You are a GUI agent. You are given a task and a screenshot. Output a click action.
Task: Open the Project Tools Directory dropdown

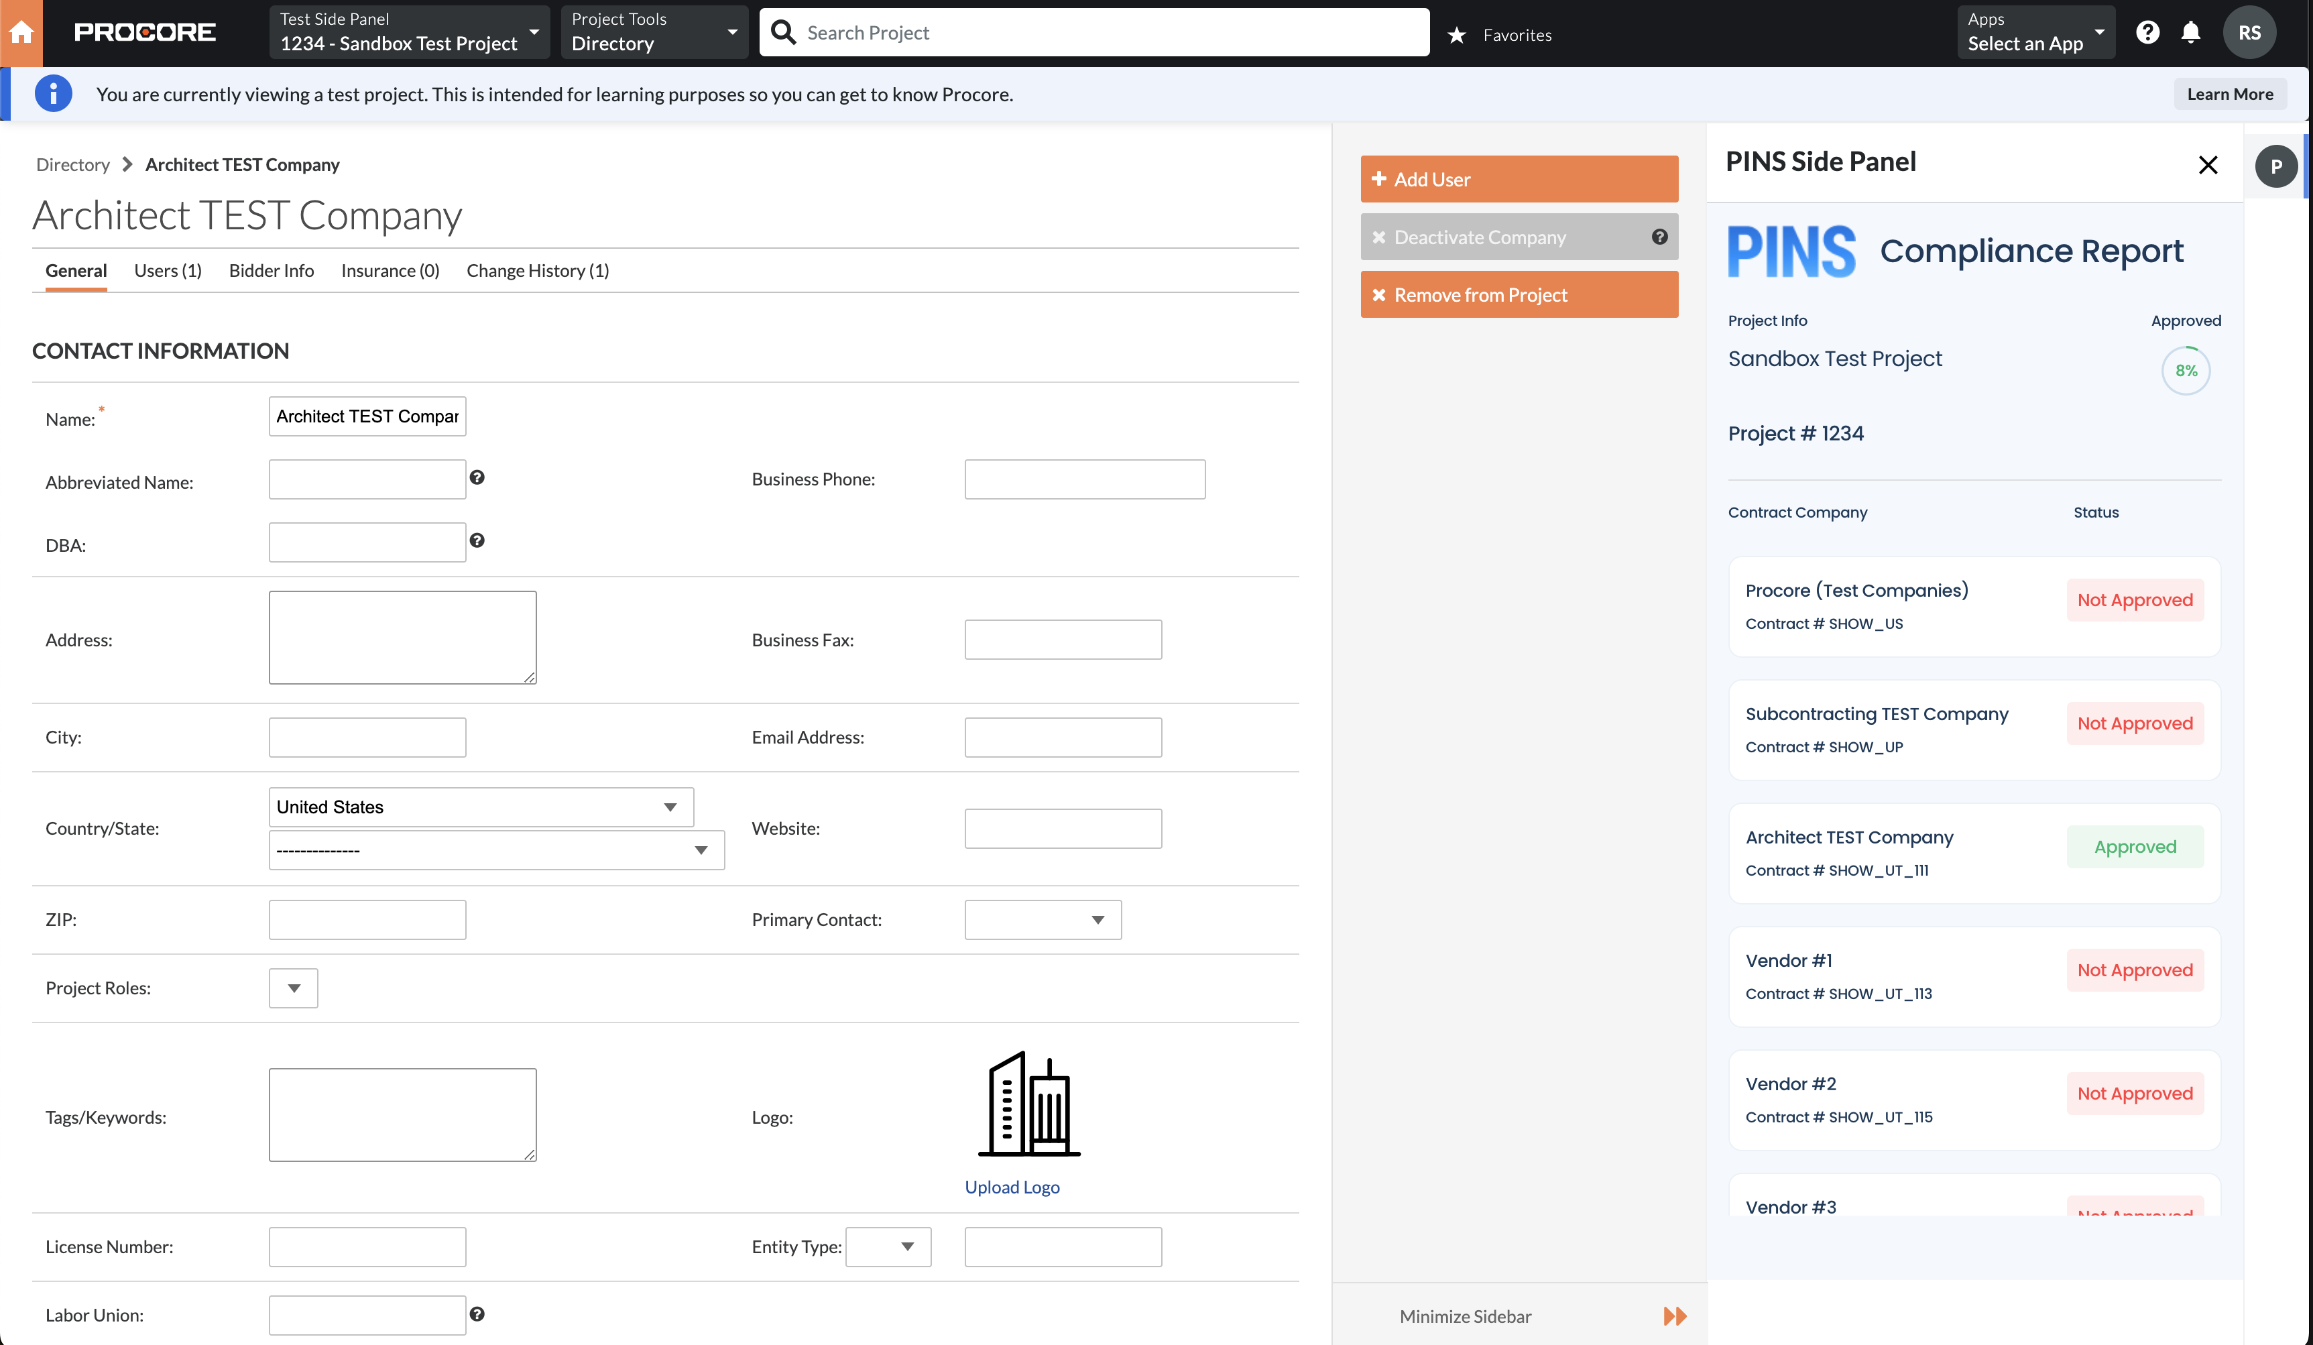(654, 32)
